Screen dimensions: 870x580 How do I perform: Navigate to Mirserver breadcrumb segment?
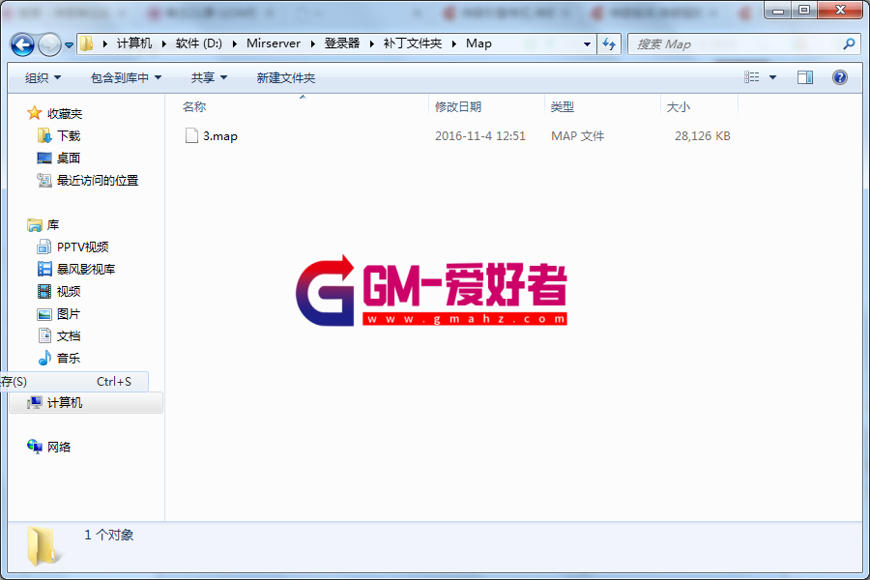(x=274, y=43)
